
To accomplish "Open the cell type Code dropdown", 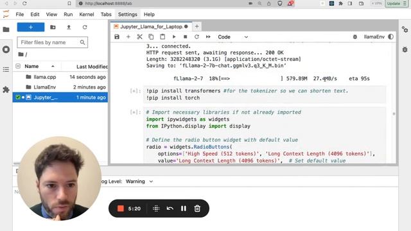I will coord(232,37).
